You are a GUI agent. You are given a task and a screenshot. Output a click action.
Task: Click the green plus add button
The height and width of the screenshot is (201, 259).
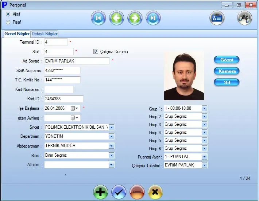100,192
